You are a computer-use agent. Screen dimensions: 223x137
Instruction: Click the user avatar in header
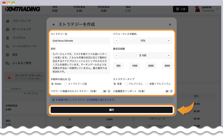197,9
